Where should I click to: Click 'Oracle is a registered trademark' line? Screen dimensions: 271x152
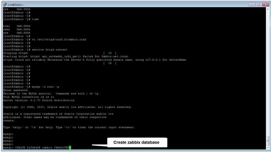(x=58, y=114)
